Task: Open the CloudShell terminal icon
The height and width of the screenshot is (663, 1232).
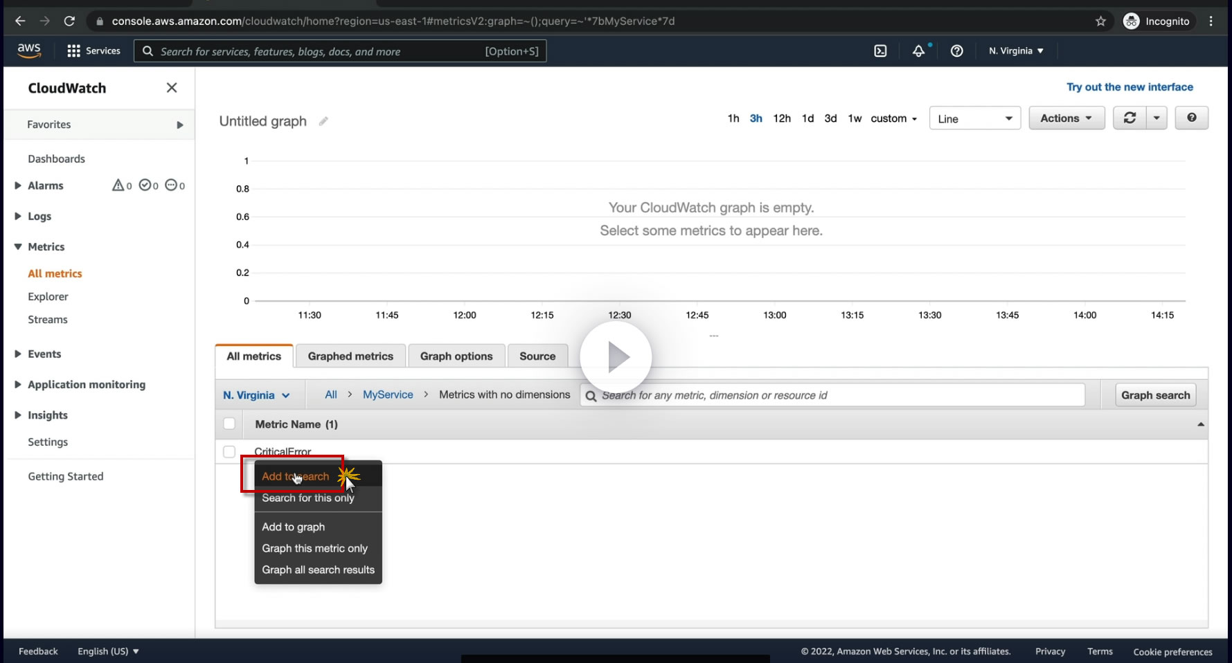Action: tap(880, 51)
